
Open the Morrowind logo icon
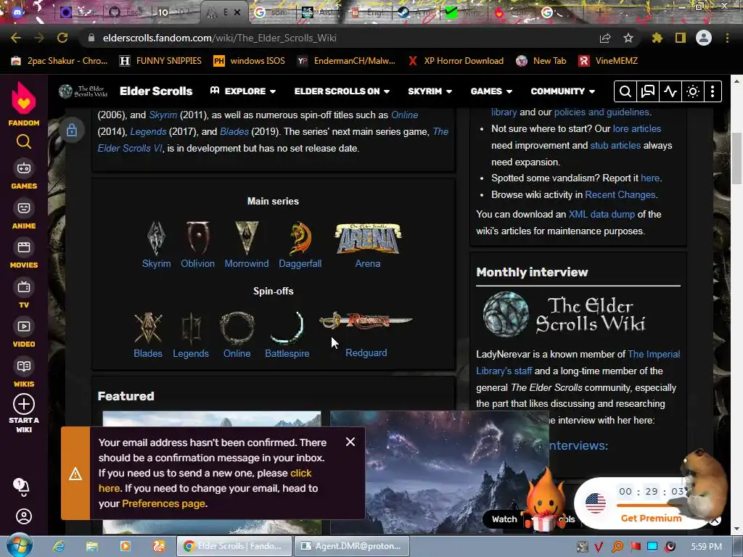[x=247, y=237]
